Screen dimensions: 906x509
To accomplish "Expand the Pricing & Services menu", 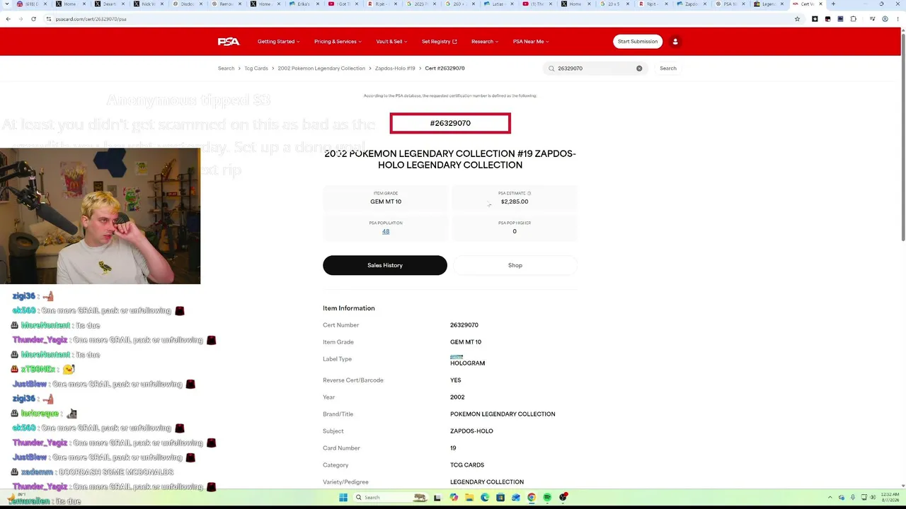I will click(x=338, y=42).
